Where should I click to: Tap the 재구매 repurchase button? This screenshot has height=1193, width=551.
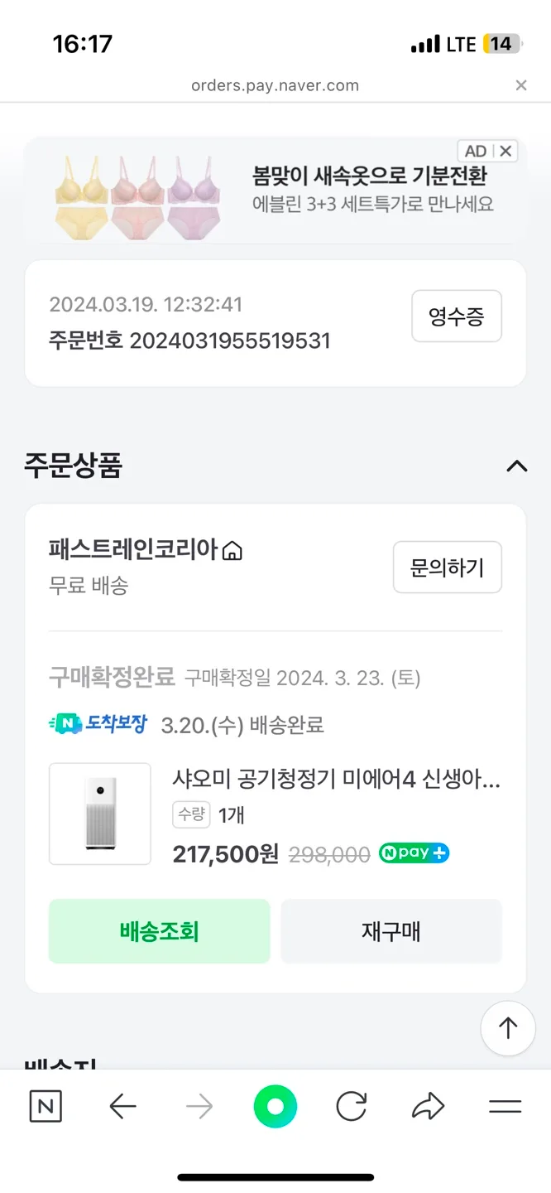[391, 931]
